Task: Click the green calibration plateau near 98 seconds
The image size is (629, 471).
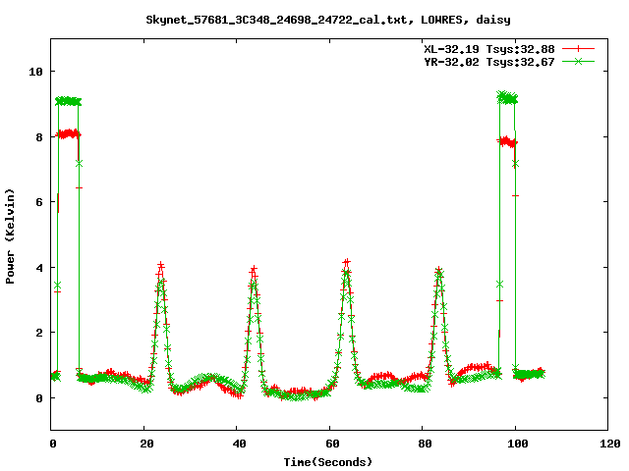Action: point(507,97)
